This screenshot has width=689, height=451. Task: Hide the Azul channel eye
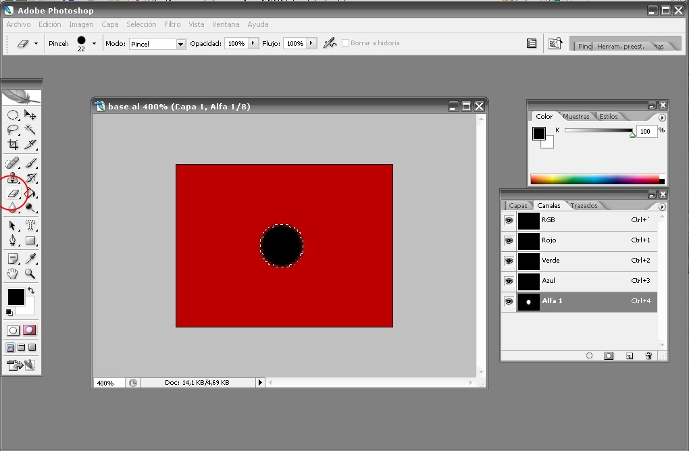click(x=509, y=281)
